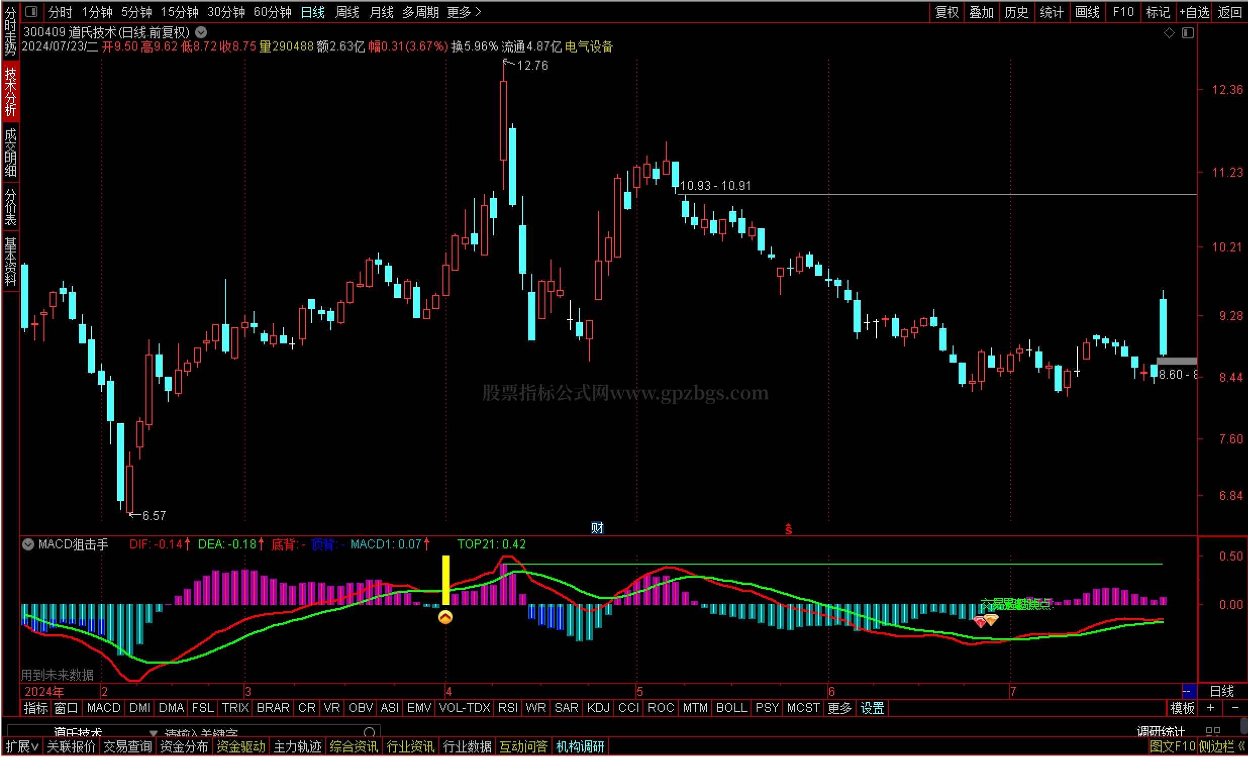The width and height of the screenshot is (1248, 757).
Task: Click the blue -- button beside 日线 label
Action: [x=1189, y=691]
